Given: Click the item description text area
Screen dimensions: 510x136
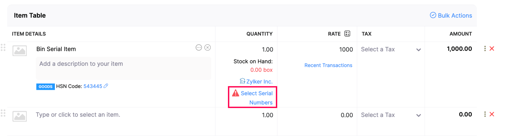Looking at the screenshot, I should pyautogui.click(x=123, y=68).
